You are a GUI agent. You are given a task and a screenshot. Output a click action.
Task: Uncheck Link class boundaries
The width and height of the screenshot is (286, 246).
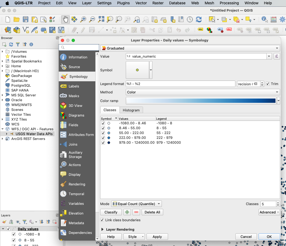[102, 220]
